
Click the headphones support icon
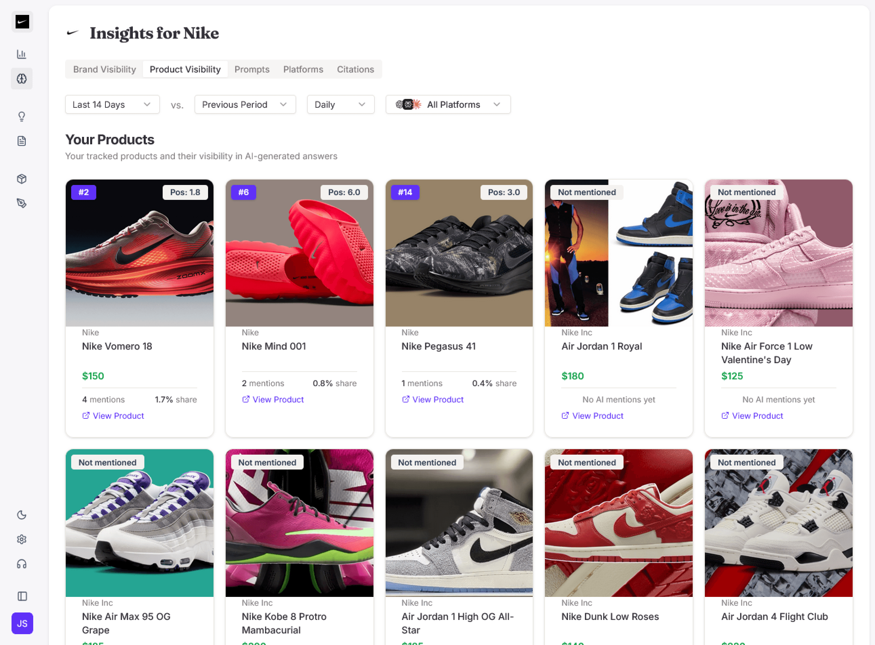click(x=21, y=564)
